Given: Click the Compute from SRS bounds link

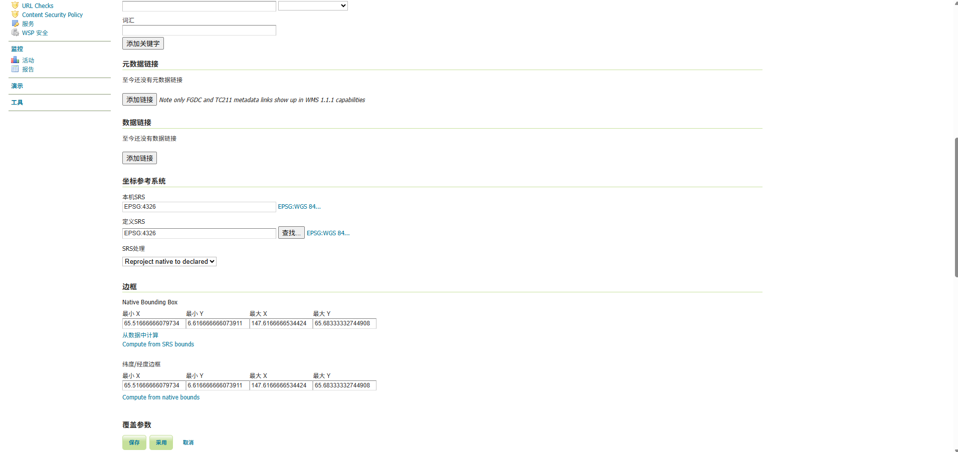Looking at the screenshot, I should point(158,344).
